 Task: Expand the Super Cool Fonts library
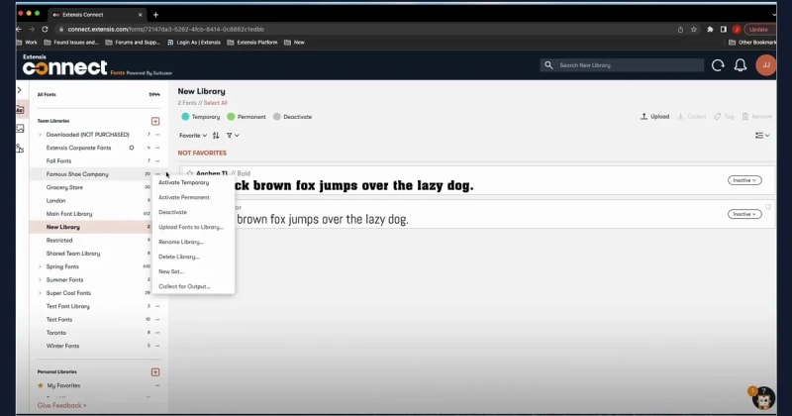coord(40,292)
